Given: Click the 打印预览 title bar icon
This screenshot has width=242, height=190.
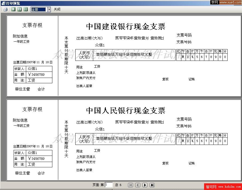Looking at the screenshot, I should [x=3, y=3].
